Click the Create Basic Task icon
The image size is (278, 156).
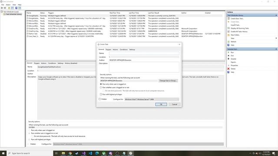tap(228, 18)
